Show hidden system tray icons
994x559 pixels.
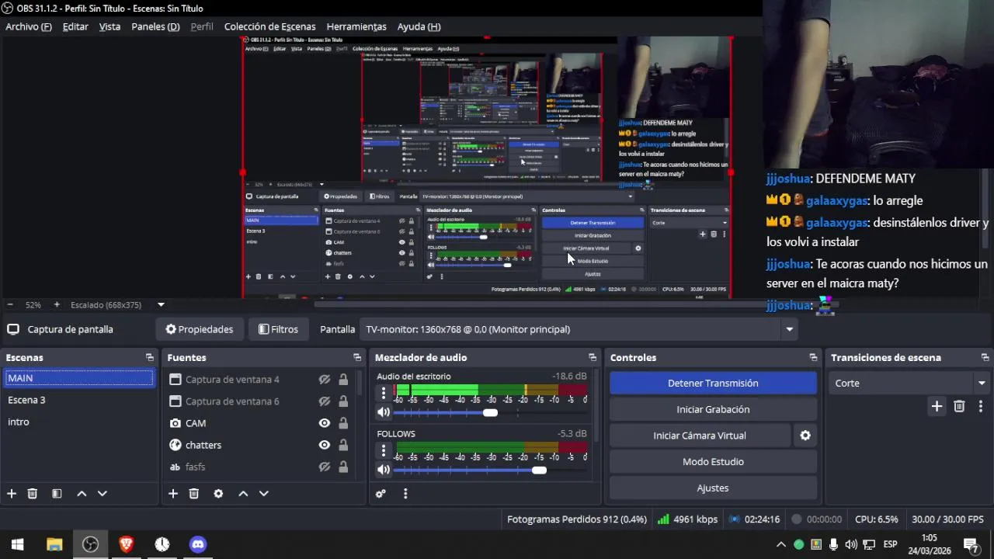pyautogui.click(x=780, y=544)
